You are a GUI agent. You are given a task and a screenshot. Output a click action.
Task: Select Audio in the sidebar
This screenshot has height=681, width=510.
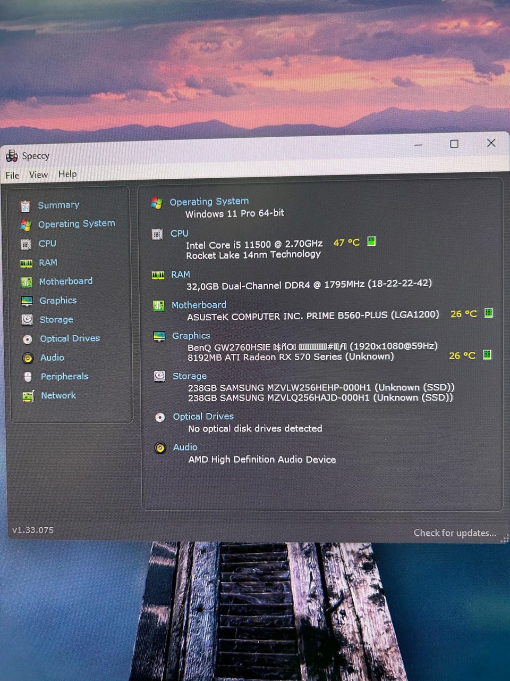pos(52,358)
